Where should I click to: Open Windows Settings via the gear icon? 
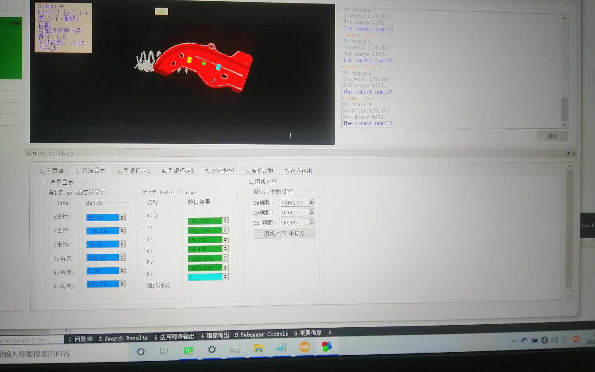click(211, 349)
